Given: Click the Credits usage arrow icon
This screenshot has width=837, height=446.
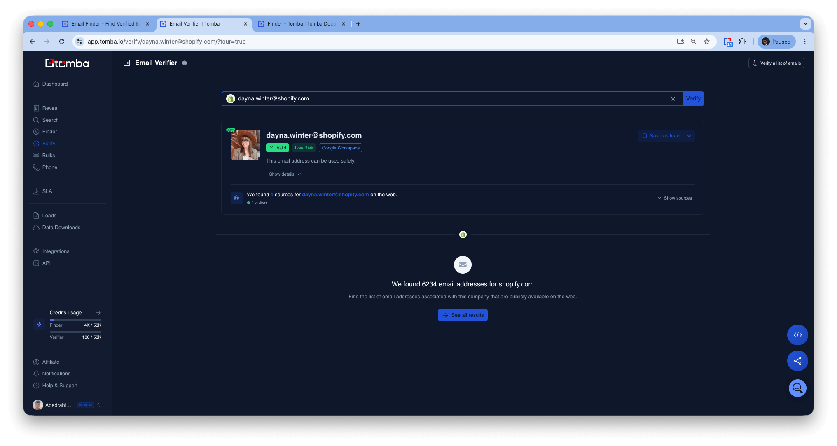Looking at the screenshot, I should (x=98, y=313).
